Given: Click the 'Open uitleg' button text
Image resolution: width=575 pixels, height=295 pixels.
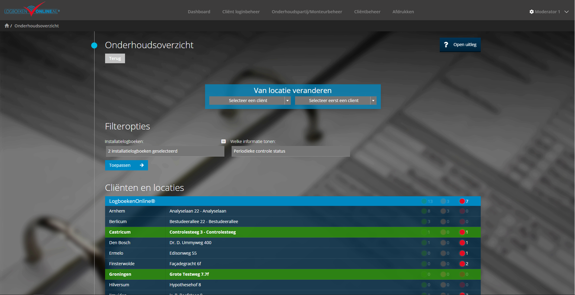Looking at the screenshot, I should pos(465,45).
